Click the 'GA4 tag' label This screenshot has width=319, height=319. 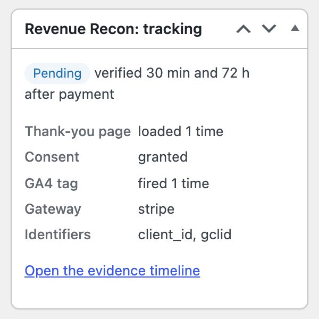click(x=51, y=183)
